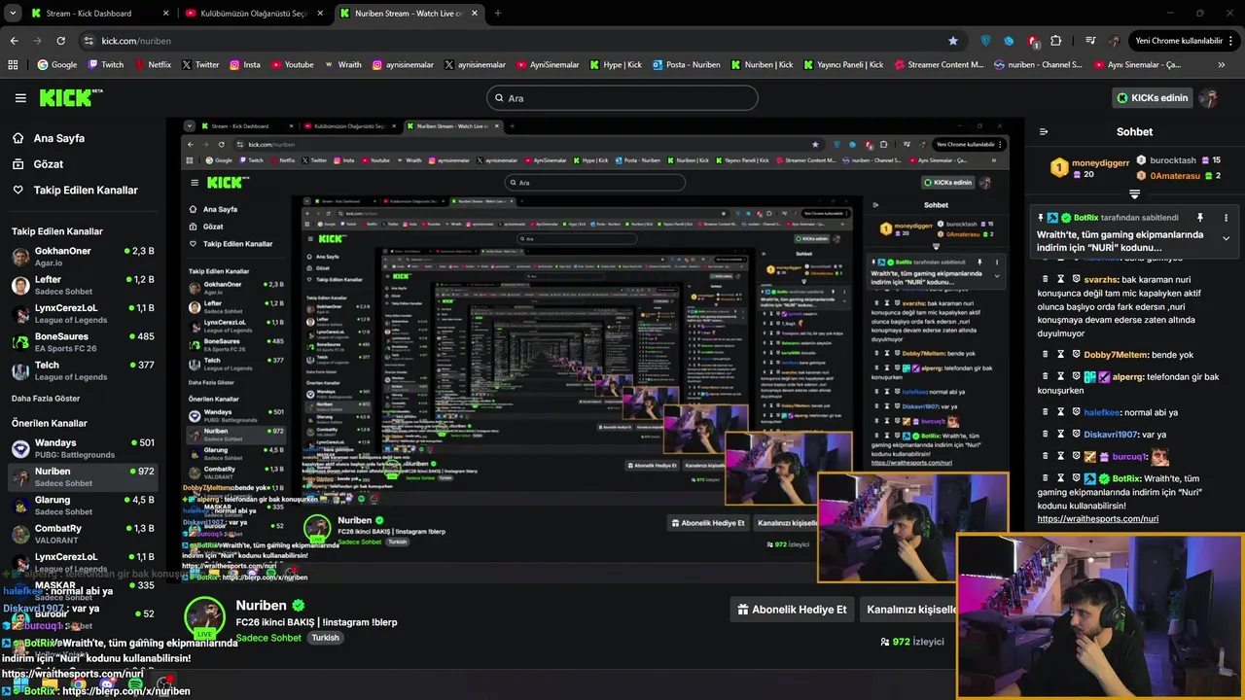Open Netflix bookmark

click(x=152, y=65)
